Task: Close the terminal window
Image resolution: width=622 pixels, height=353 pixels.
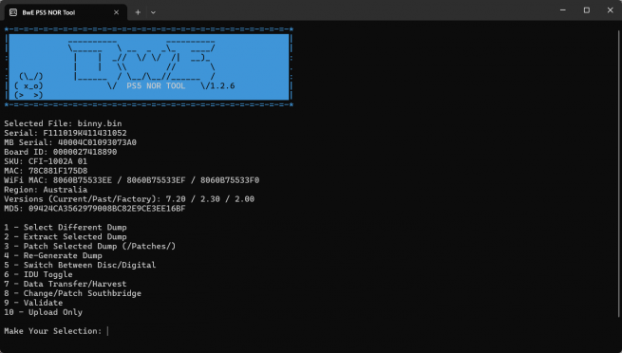Action: tap(610, 10)
